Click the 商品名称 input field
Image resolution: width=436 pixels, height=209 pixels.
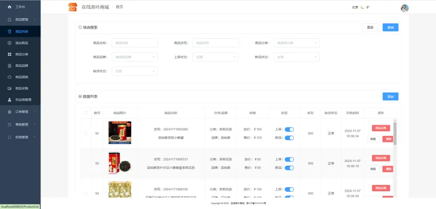134,43
